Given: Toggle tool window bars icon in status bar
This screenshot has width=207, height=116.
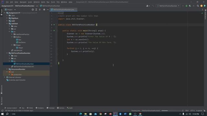Looking at the screenshot, I should click(x=2, y=111).
